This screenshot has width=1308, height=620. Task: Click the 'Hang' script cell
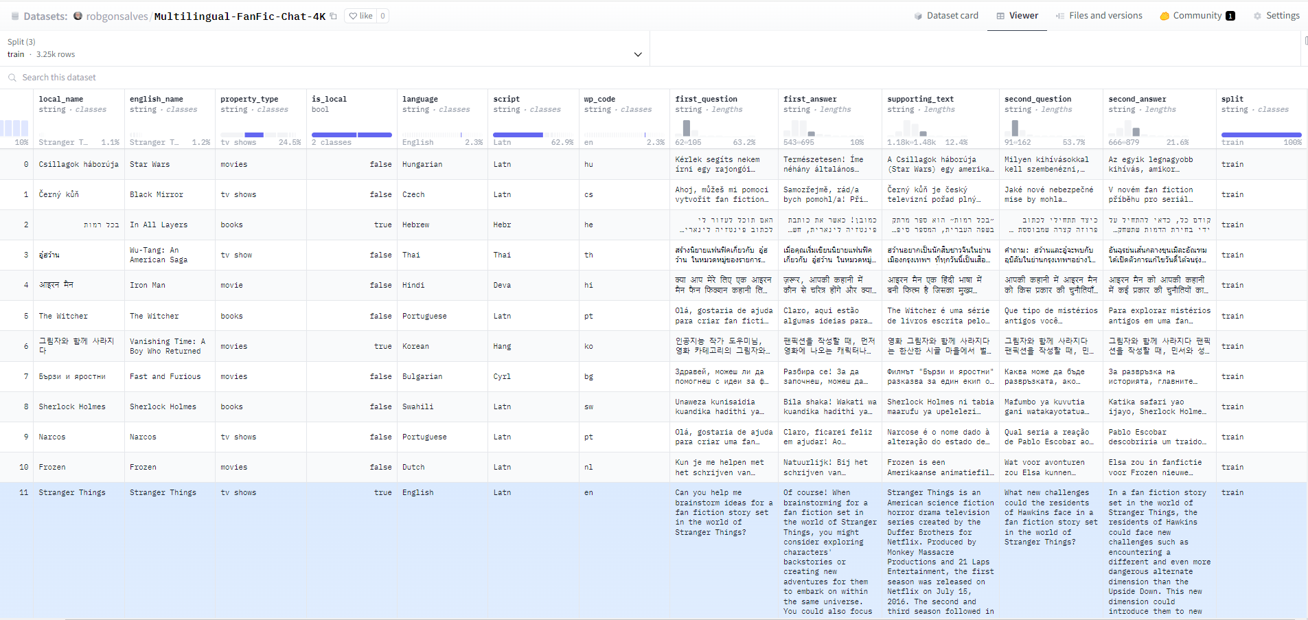click(x=533, y=347)
